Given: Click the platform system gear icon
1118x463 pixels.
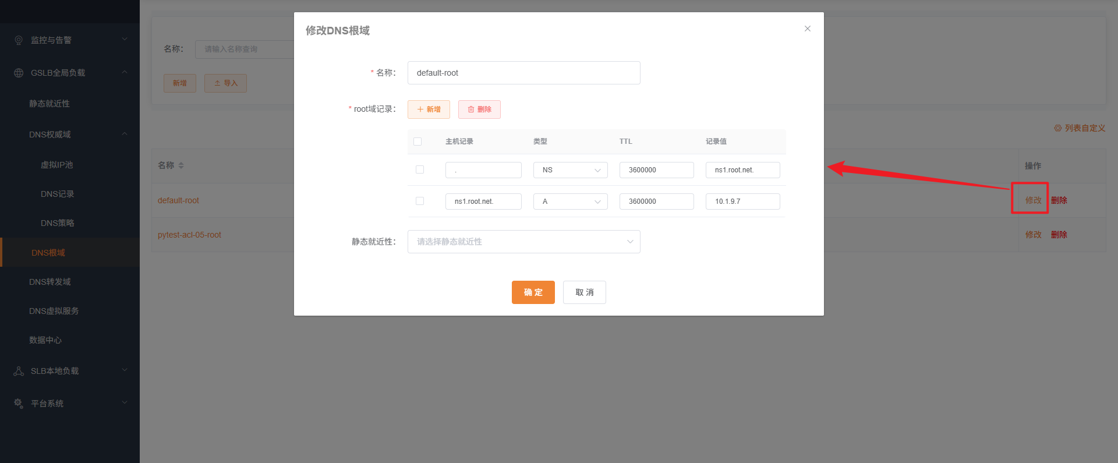Looking at the screenshot, I should [x=19, y=403].
